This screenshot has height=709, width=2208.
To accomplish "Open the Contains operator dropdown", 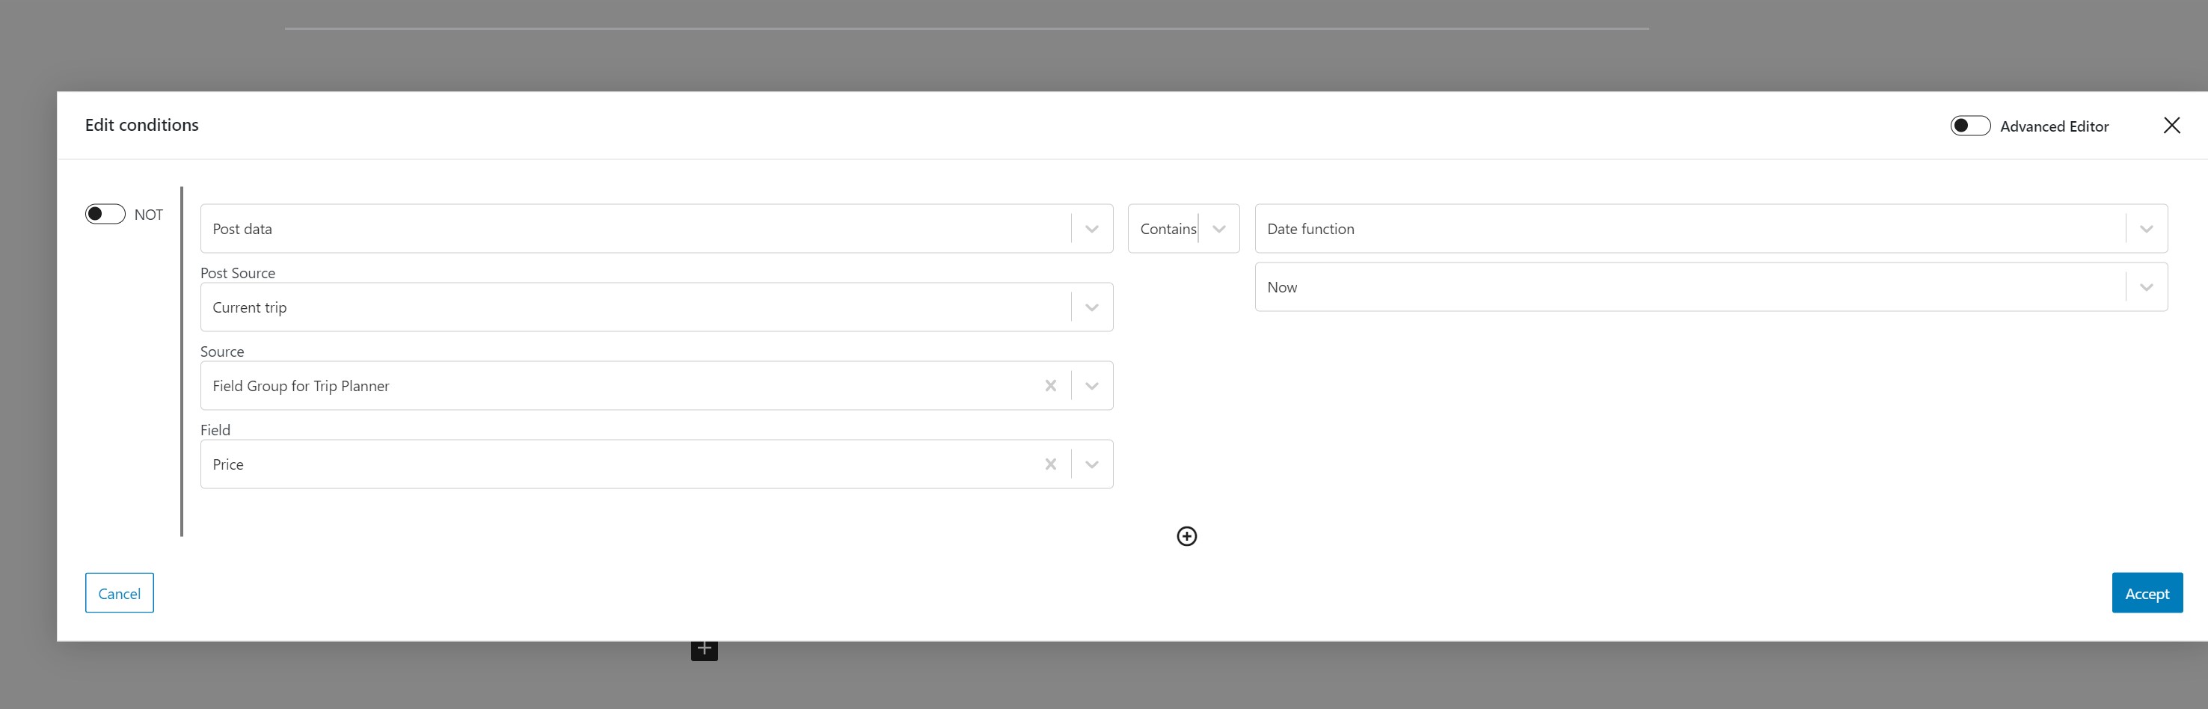I will (x=1183, y=229).
